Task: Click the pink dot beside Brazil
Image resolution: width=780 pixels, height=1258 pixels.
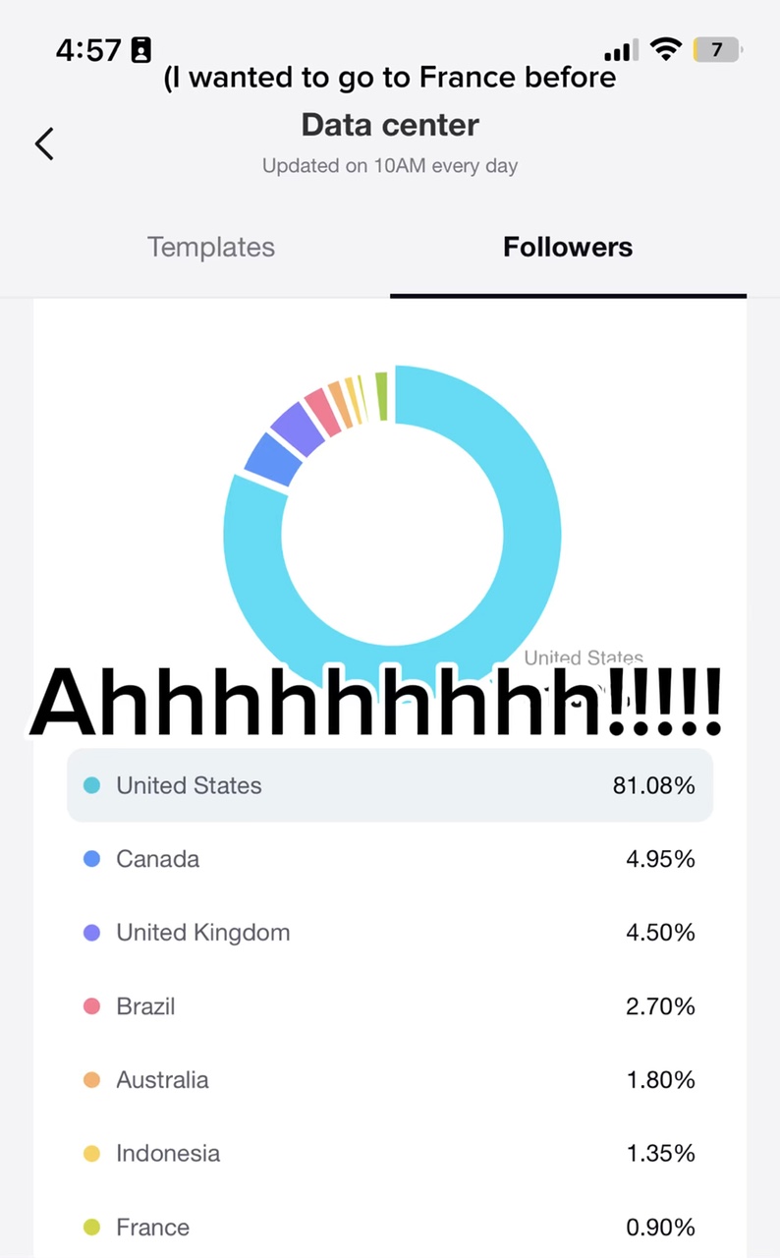Action: tap(91, 1006)
